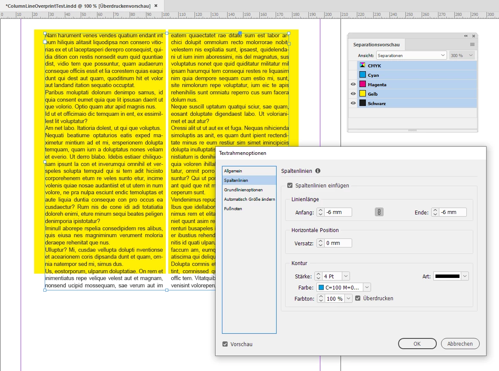Click the Separationsvorschau panel tab
The width and height of the screenshot is (499, 371).
coord(376,45)
